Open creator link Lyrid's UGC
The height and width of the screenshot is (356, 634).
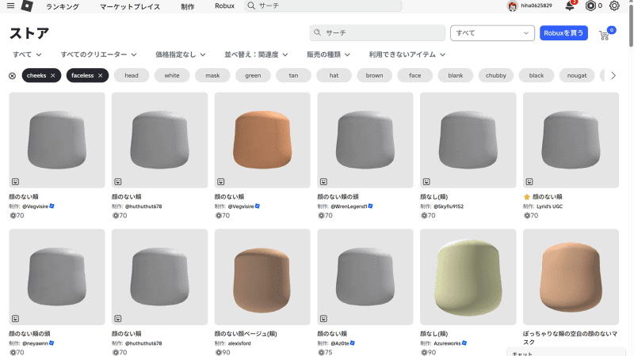click(549, 206)
